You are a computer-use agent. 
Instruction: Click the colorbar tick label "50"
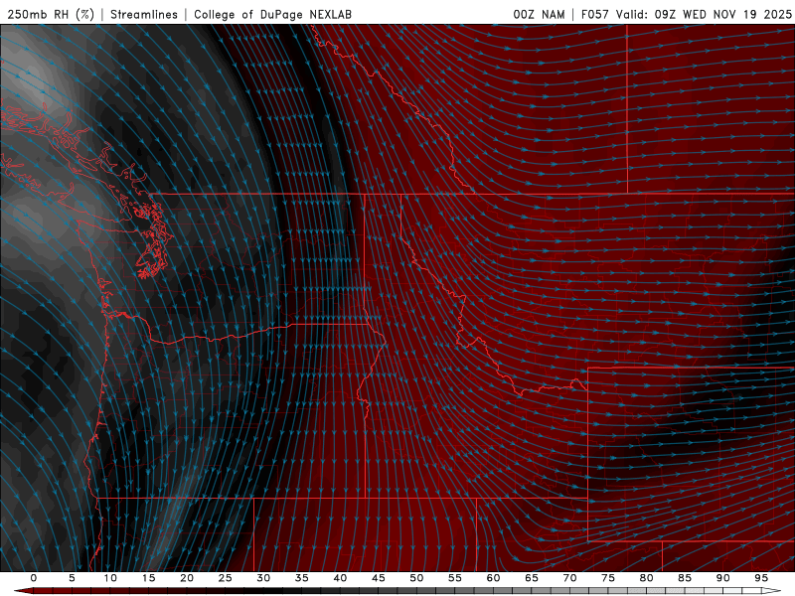pos(416,578)
